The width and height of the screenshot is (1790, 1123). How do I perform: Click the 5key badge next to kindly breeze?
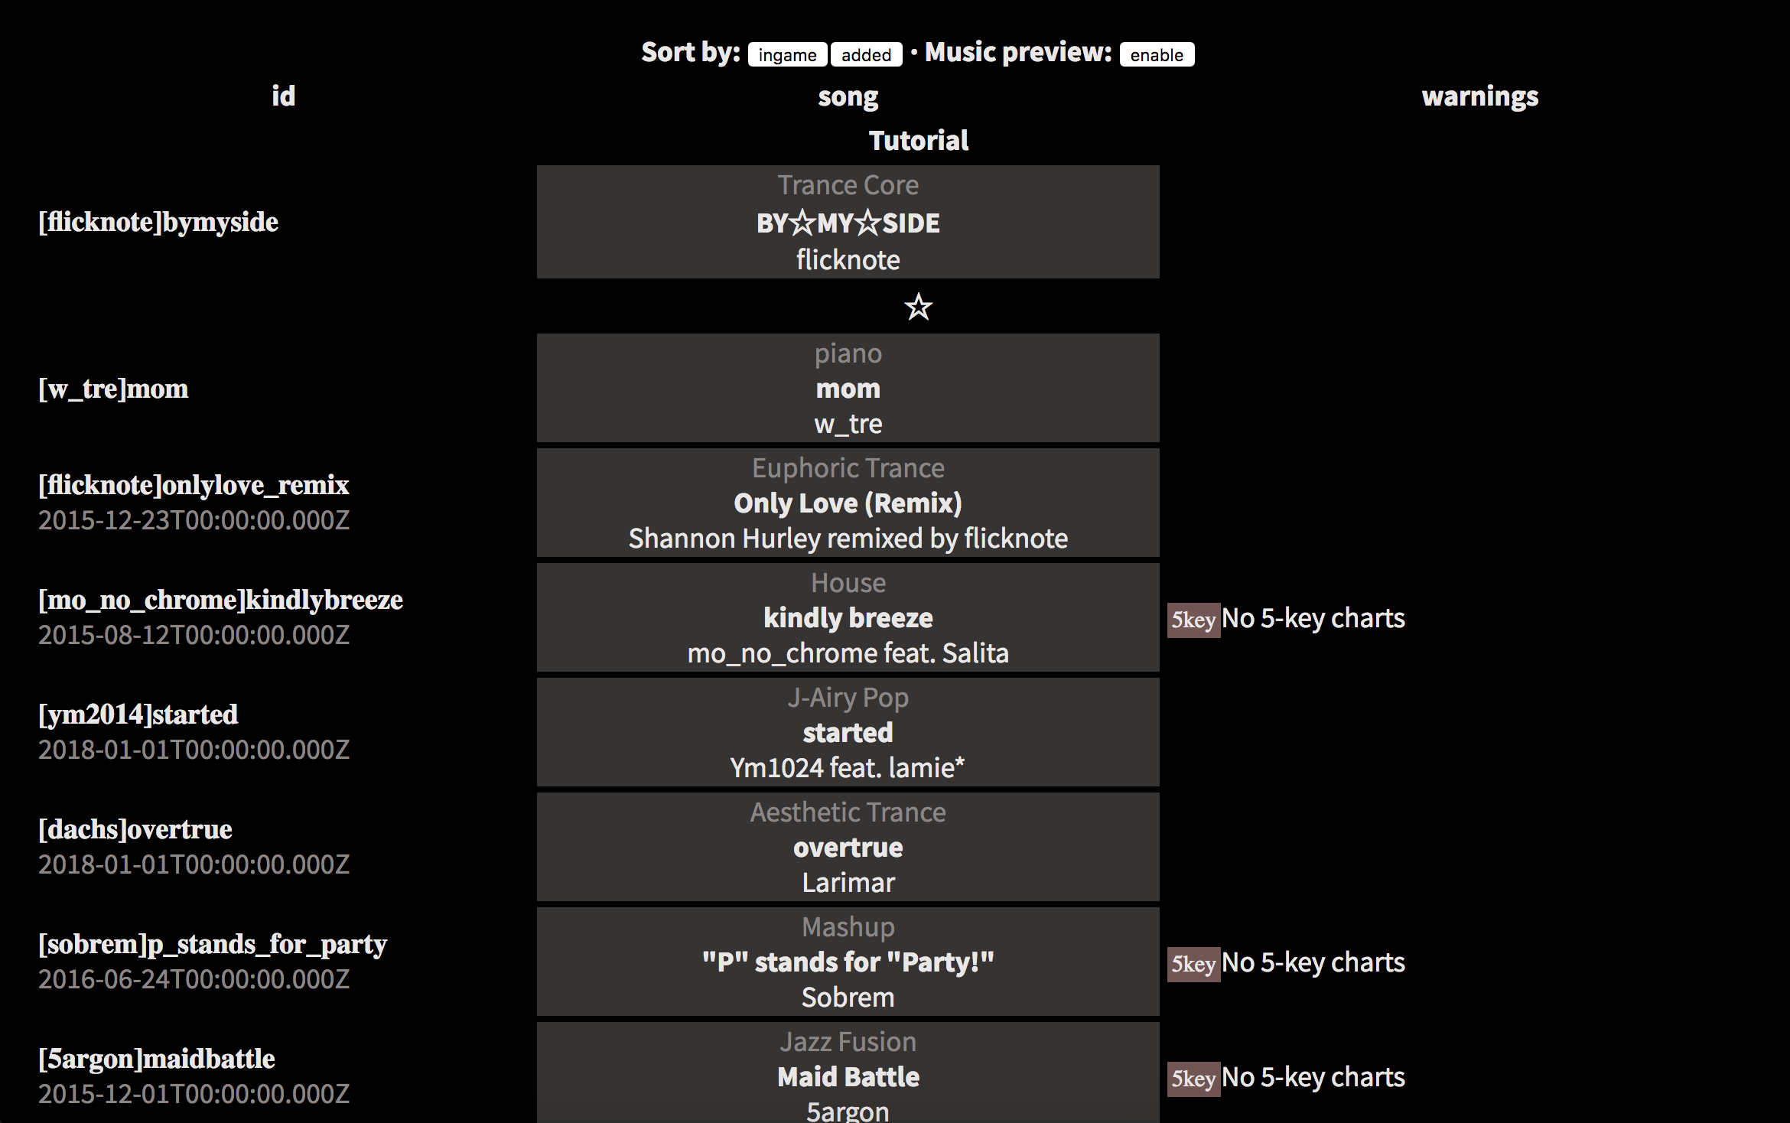pyautogui.click(x=1193, y=618)
